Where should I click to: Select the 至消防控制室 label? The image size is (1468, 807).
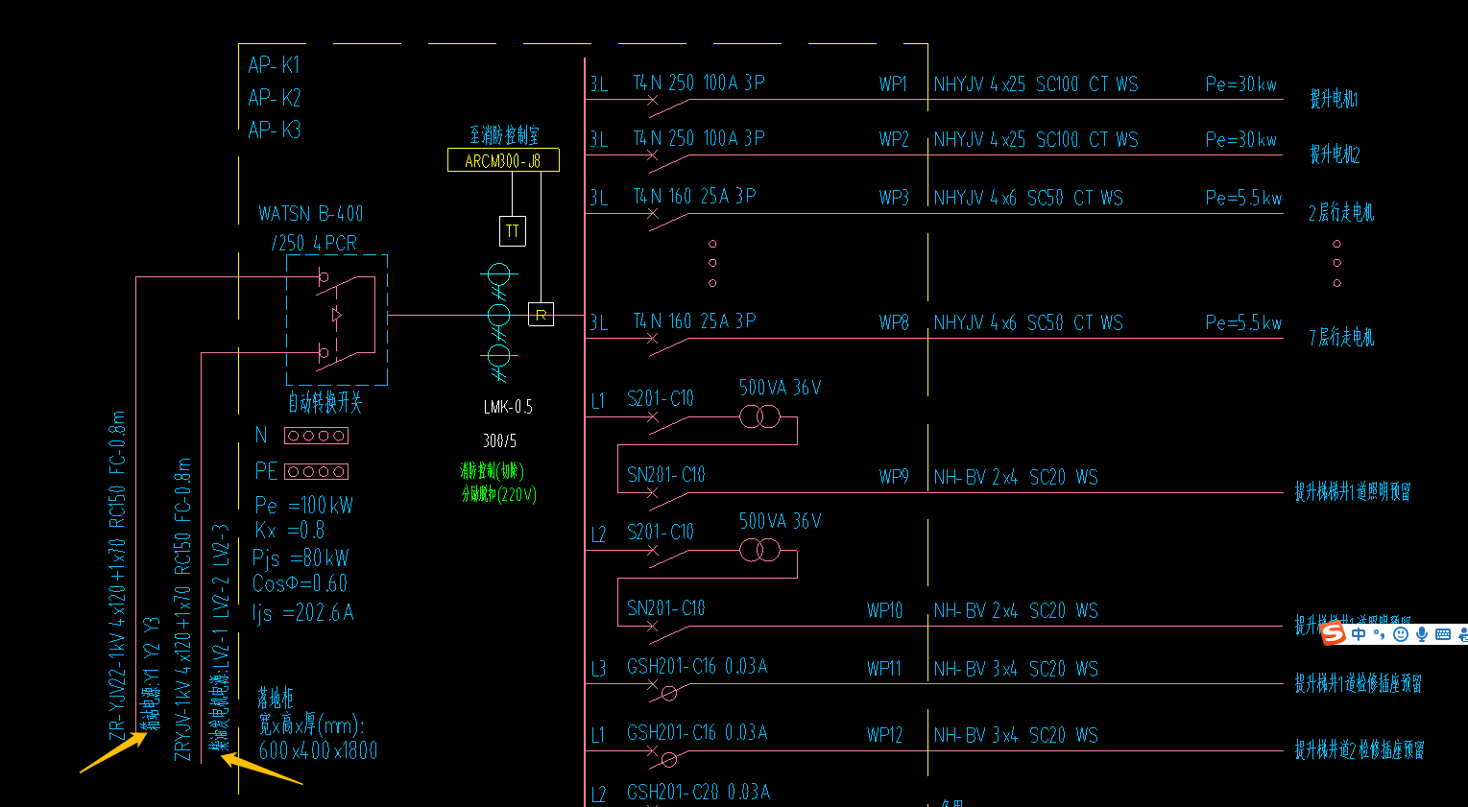[504, 134]
